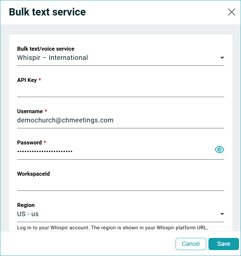Click the "Username" field label
This screenshot has width=241, height=256.
pos(30,111)
